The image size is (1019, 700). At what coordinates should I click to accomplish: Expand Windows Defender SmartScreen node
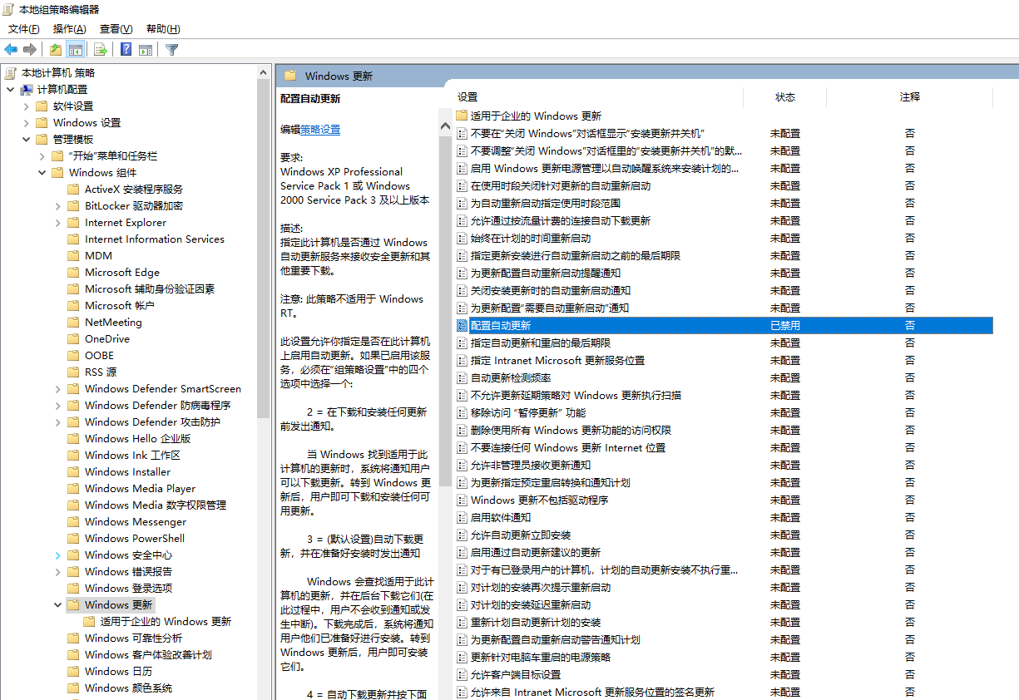[57, 388]
